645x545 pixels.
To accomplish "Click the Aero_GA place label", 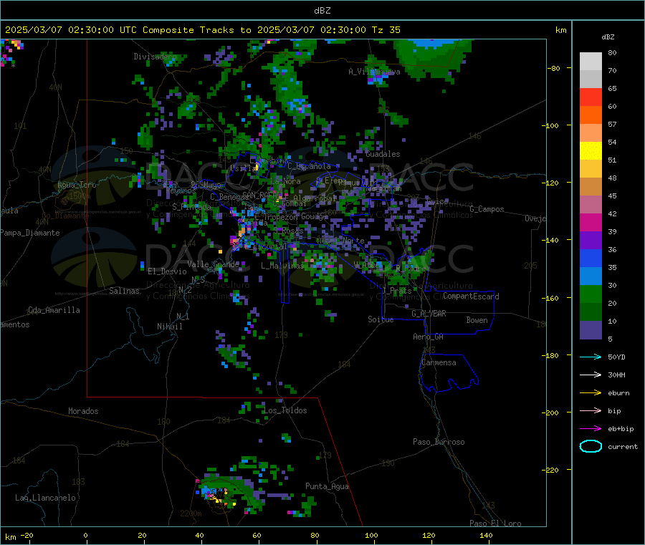I will tap(429, 337).
